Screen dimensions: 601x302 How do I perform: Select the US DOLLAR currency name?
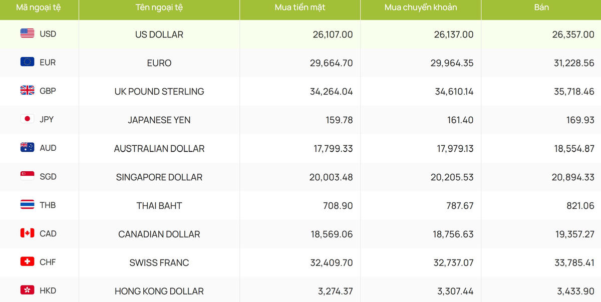tap(159, 35)
